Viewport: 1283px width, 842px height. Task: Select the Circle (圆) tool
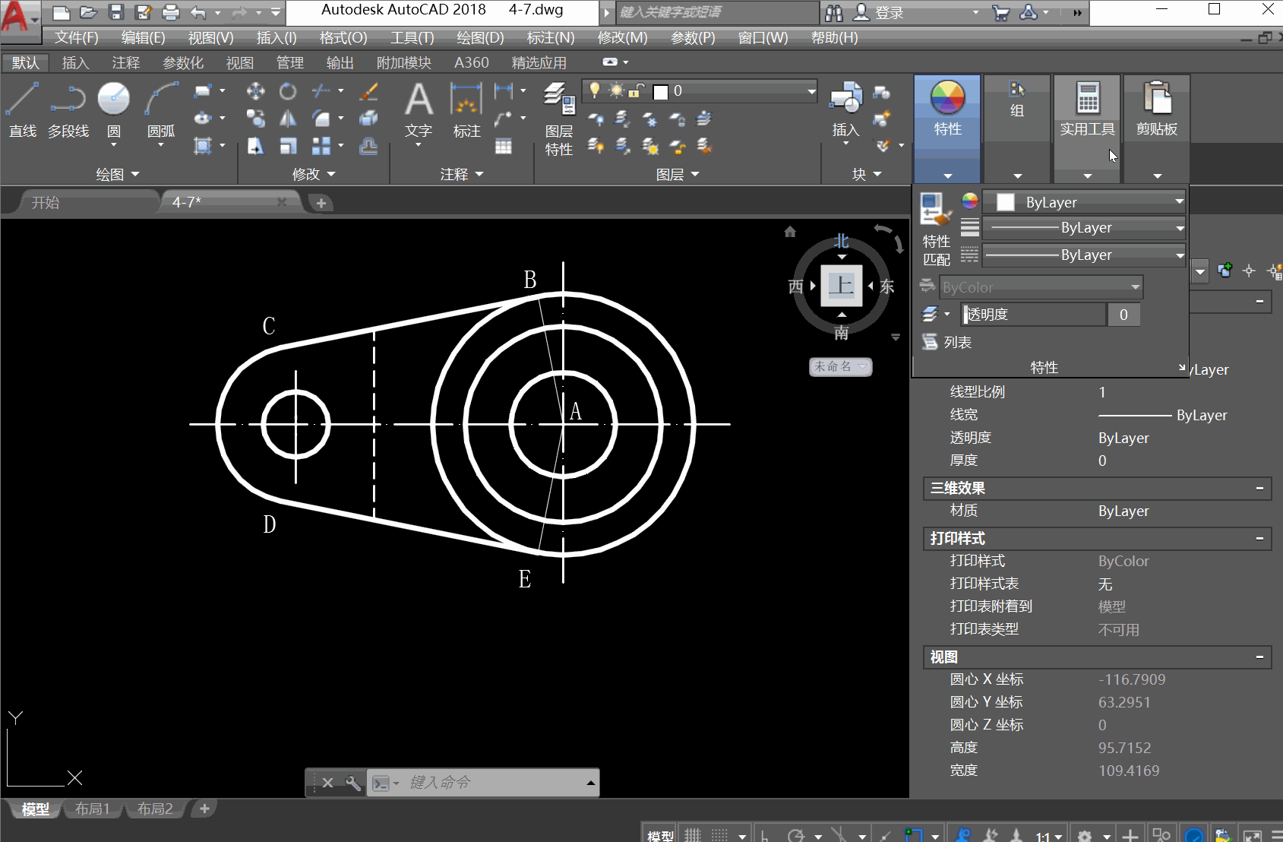click(x=114, y=110)
